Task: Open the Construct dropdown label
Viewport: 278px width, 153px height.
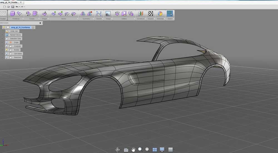Action: tap(141, 19)
